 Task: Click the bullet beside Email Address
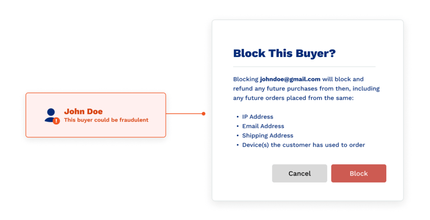click(237, 126)
